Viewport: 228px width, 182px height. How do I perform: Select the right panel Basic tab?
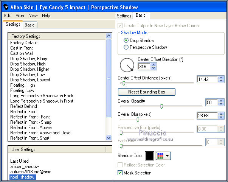point(141,15)
